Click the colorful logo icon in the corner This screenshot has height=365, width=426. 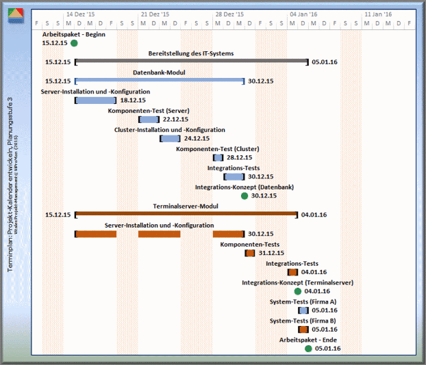pyautogui.click(x=16, y=16)
